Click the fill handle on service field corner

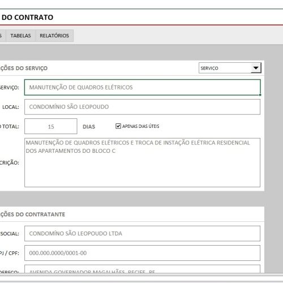(x=260, y=95)
